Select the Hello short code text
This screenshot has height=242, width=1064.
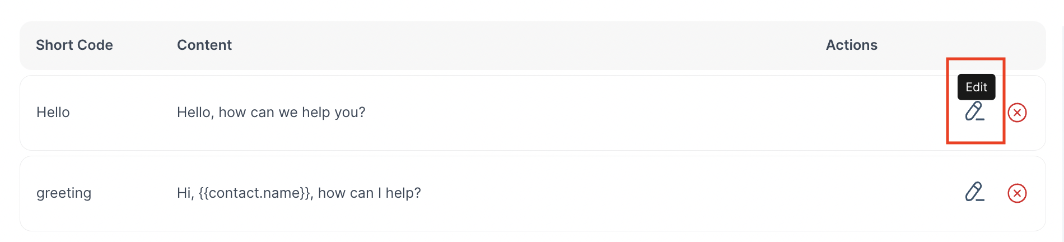53,112
